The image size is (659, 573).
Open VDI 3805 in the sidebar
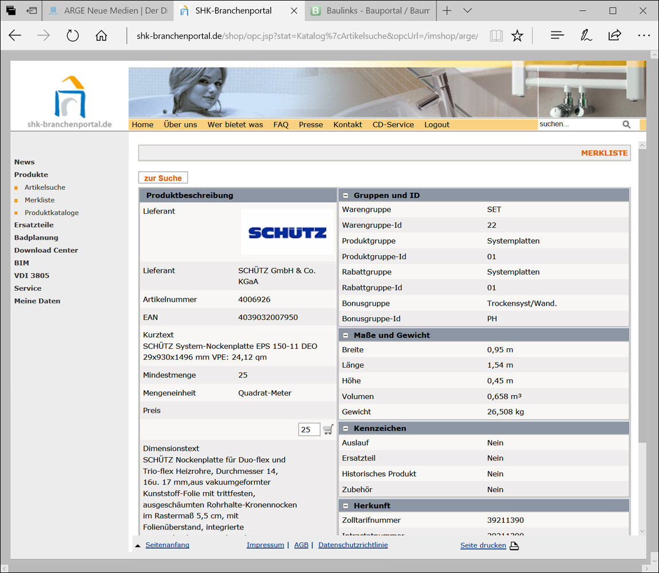click(x=32, y=275)
